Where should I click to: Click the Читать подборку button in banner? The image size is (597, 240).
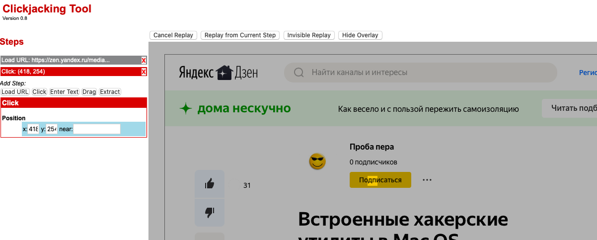(x=569, y=108)
